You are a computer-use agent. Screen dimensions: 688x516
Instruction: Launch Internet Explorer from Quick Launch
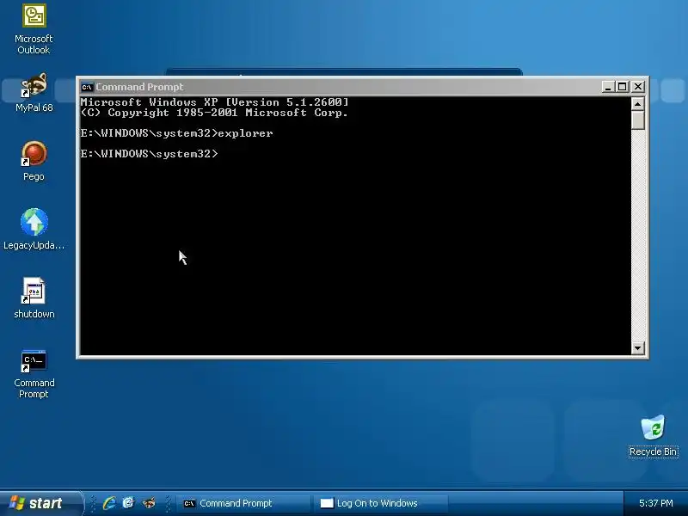109,503
